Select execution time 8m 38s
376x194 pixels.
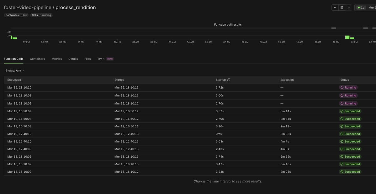[286, 134]
